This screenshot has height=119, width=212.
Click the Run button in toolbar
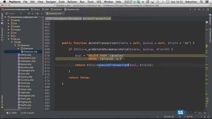(195, 10)
